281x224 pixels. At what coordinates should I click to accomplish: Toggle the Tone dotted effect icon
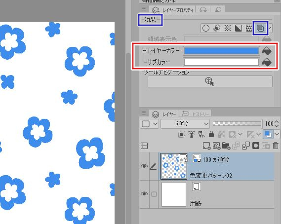(x=228, y=28)
